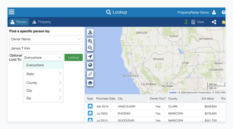Click the globe map view icon
This screenshot has width=233, height=129.
point(90,65)
